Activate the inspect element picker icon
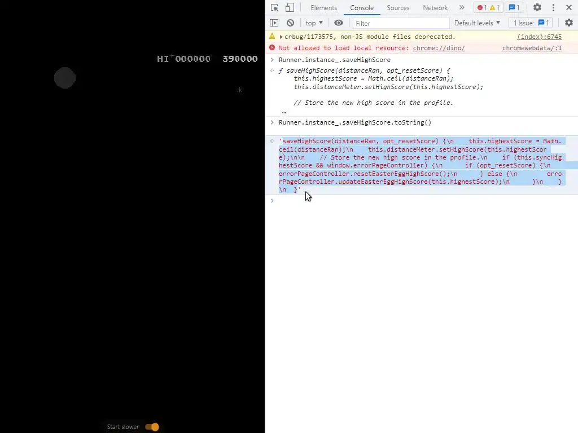The height and width of the screenshot is (433, 578). 274,7
